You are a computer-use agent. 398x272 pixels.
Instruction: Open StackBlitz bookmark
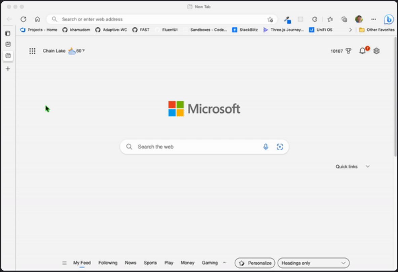245,30
